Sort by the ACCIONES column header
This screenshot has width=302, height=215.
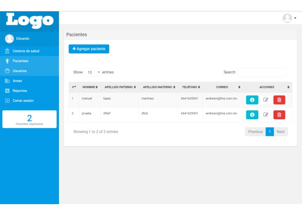click(268, 87)
